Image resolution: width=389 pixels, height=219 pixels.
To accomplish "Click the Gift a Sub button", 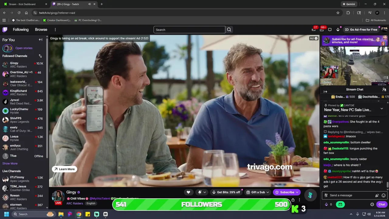I will (258, 192).
